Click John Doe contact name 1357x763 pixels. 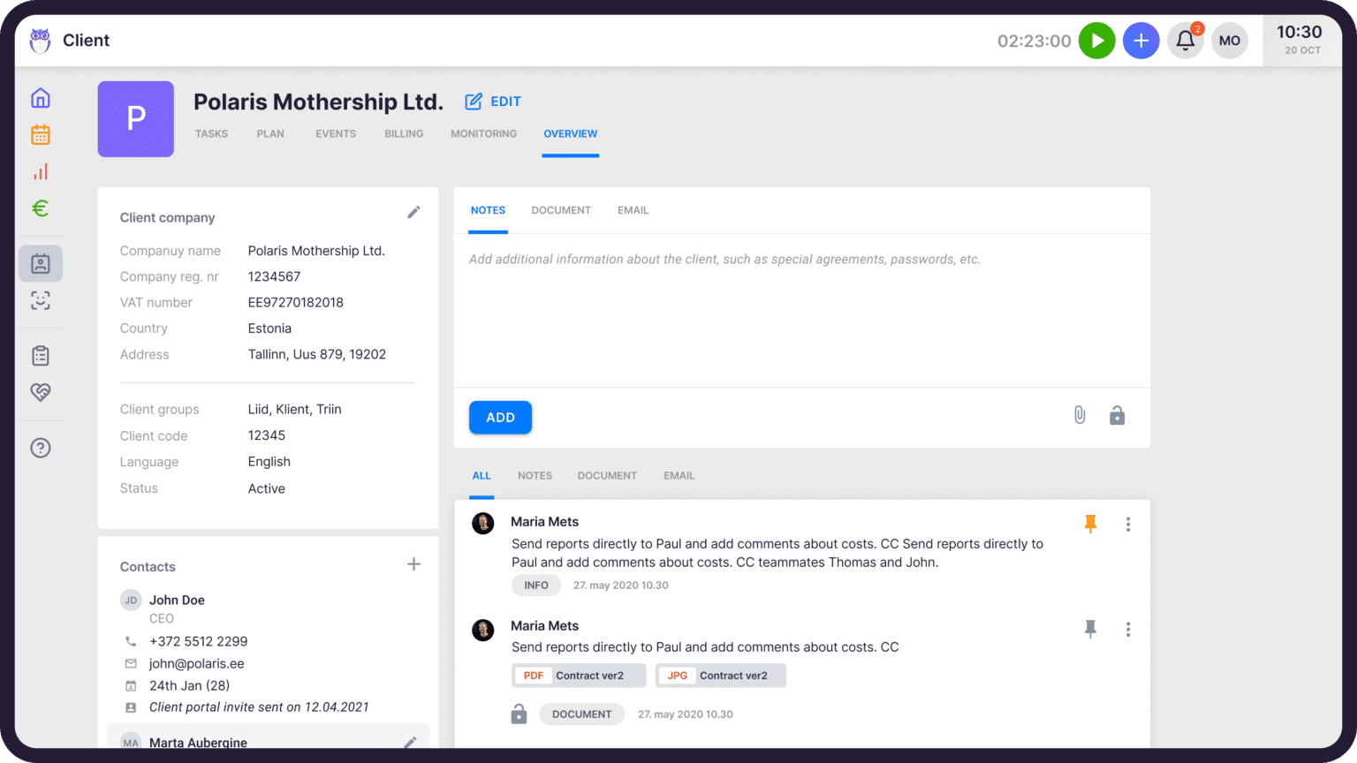(177, 600)
